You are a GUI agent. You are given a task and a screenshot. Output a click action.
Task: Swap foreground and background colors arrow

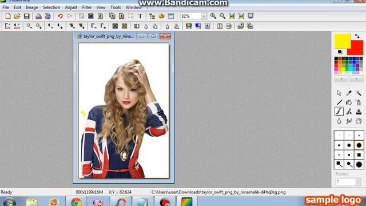click(357, 36)
